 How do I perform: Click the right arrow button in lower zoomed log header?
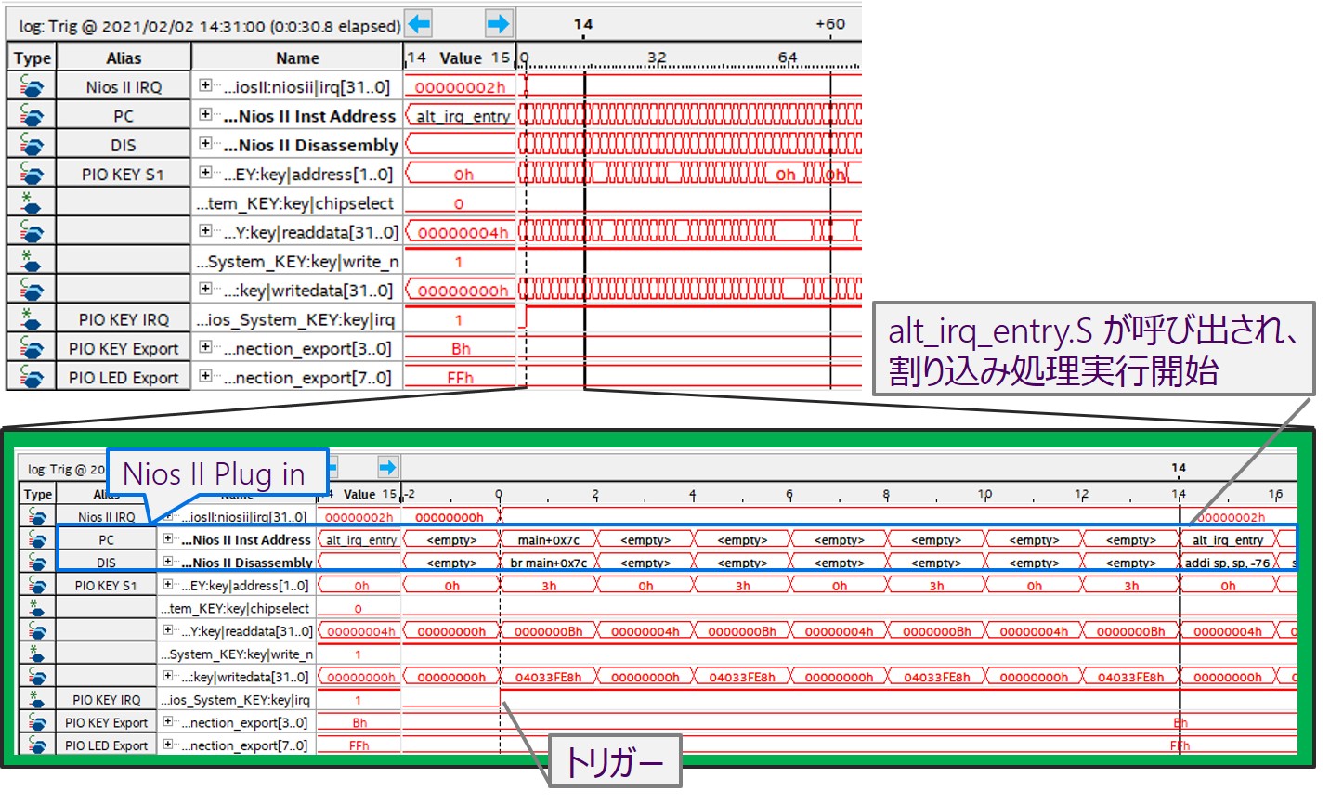pyautogui.click(x=388, y=467)
